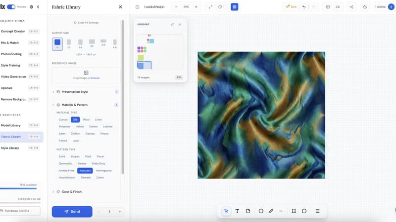Click the Elve upgrade button

291,7
